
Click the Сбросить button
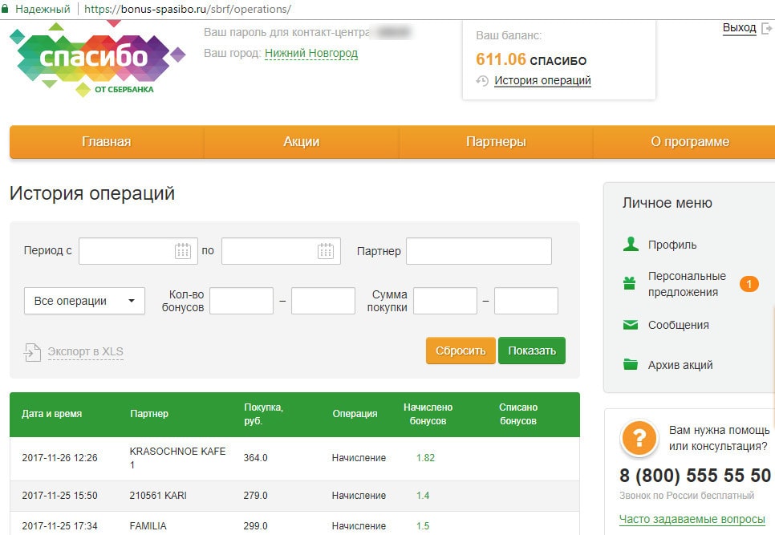pyautogui.click(x=461, y=351)
